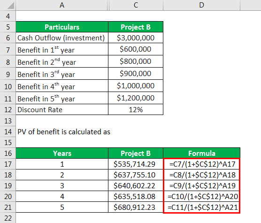Select row 11 header
Viewport: 261px width, 223px height.
pyautogui.click(x=8, y=98)
